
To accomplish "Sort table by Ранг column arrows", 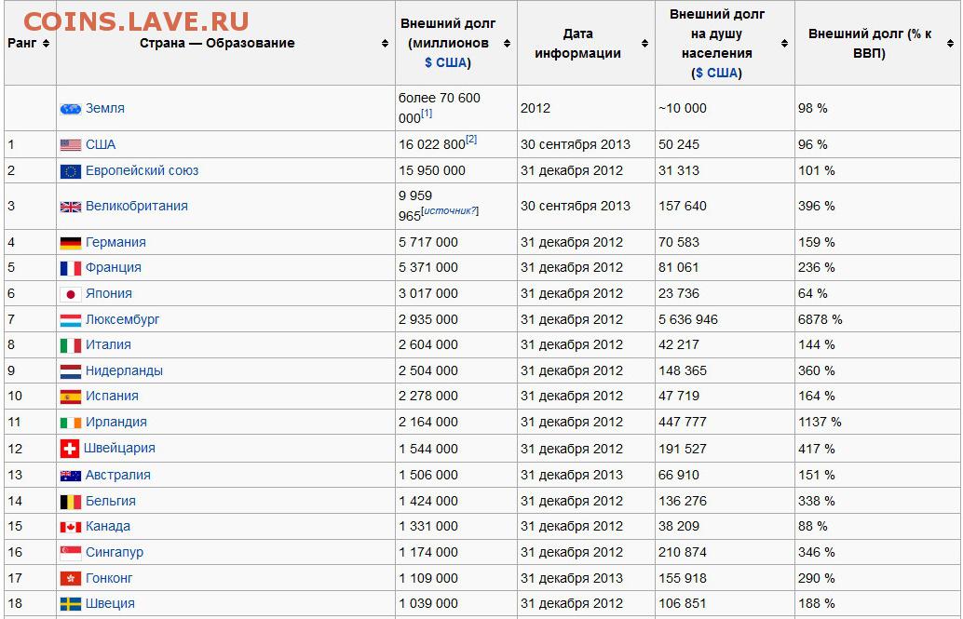I will tap(46, 44).
